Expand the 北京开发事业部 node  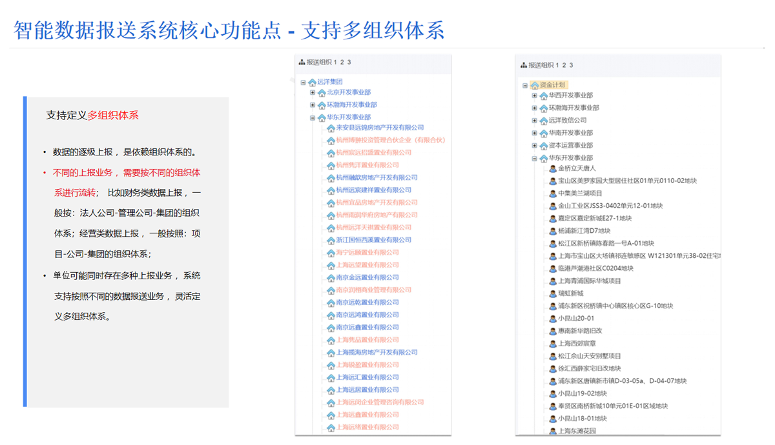313,93
